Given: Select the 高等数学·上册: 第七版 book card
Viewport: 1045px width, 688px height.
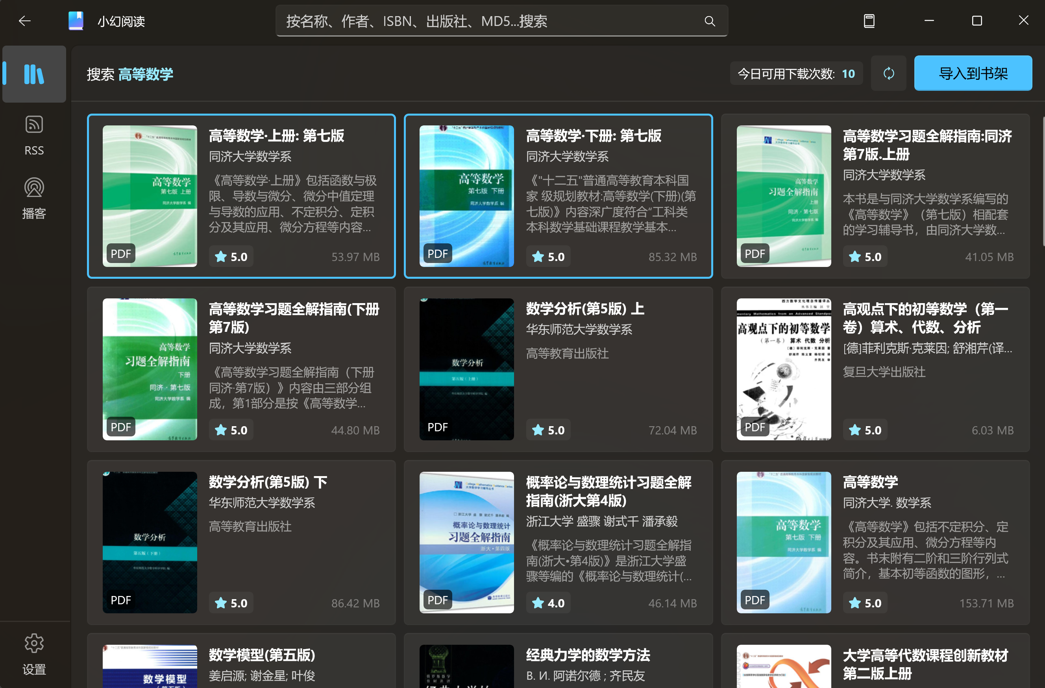Looking at the screenshot, I should pos(241,196).
